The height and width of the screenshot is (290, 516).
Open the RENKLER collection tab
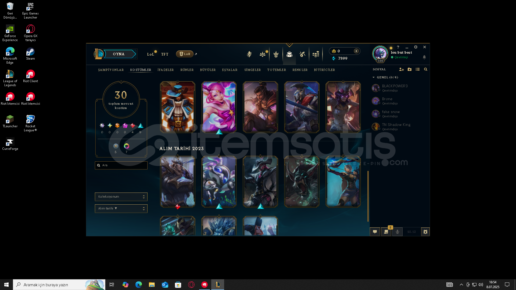tap(300, 70)
